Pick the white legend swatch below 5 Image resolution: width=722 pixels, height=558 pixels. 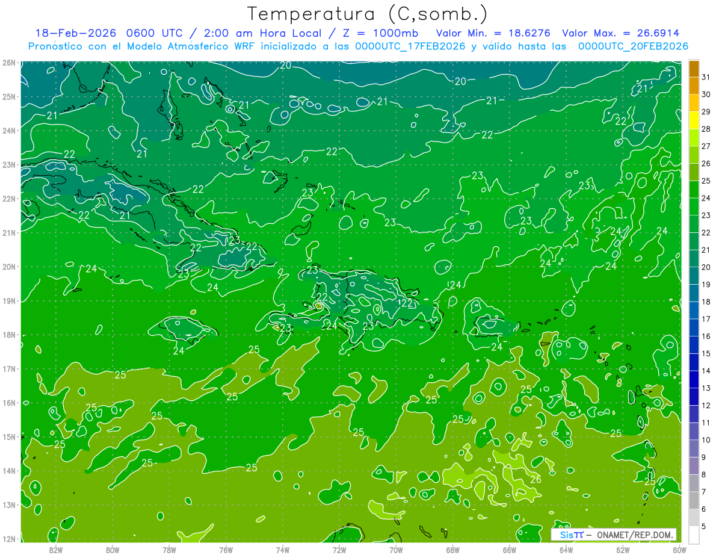pos(694,535)
